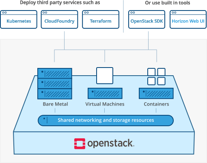
Task: Click the window dots icon on Horizon Web UI box
Action: click(x=174, y=13)
